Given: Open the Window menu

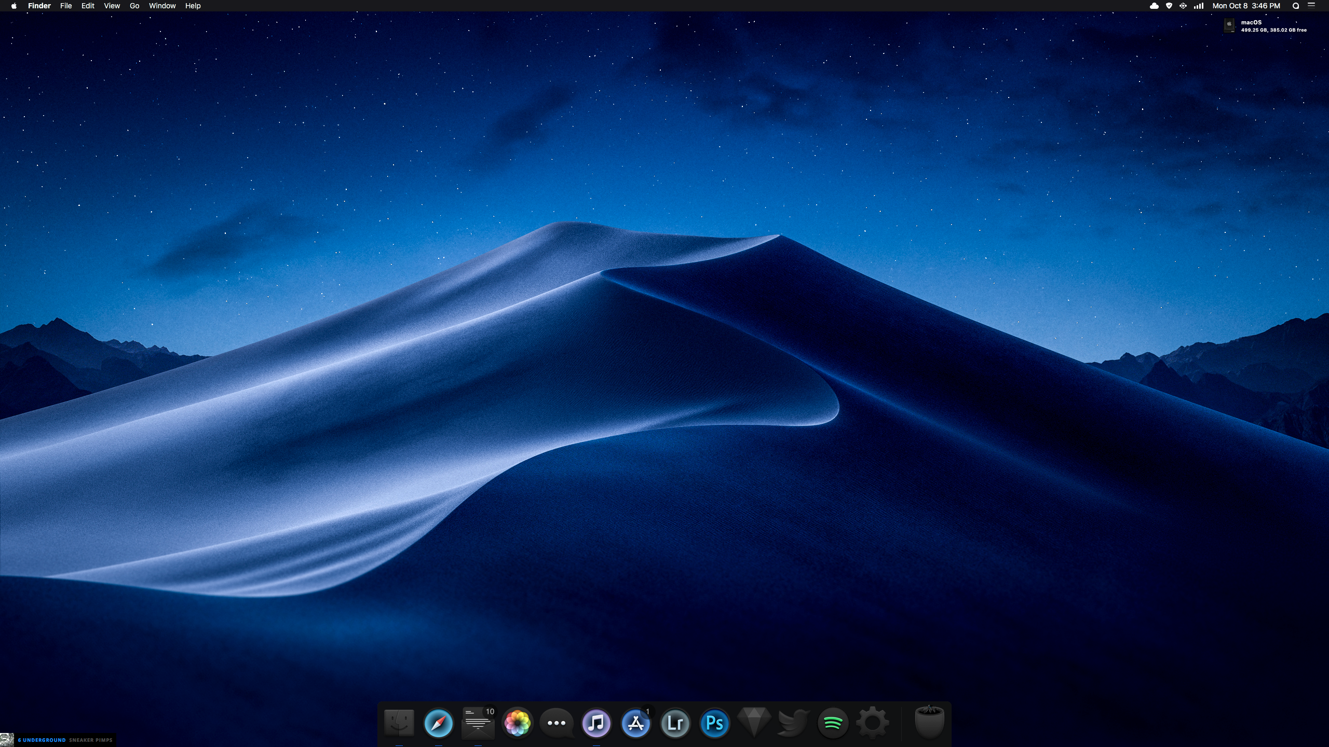Looking at the screenshot, I should (162, 6).
